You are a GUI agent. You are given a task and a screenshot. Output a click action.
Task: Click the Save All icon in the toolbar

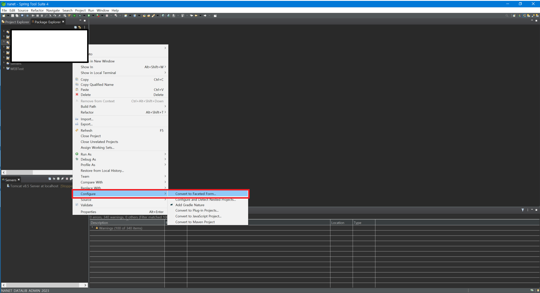(17, 16)
